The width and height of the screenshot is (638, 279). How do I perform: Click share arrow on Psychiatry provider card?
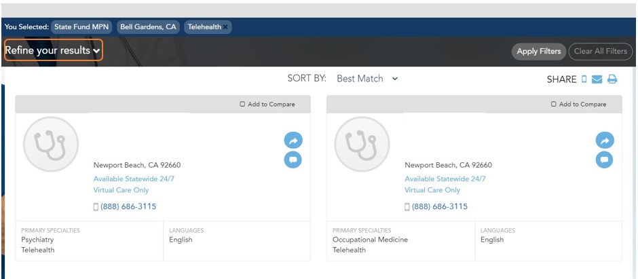click(293, 141)
